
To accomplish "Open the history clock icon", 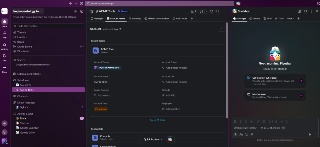I will pos(81,3).
